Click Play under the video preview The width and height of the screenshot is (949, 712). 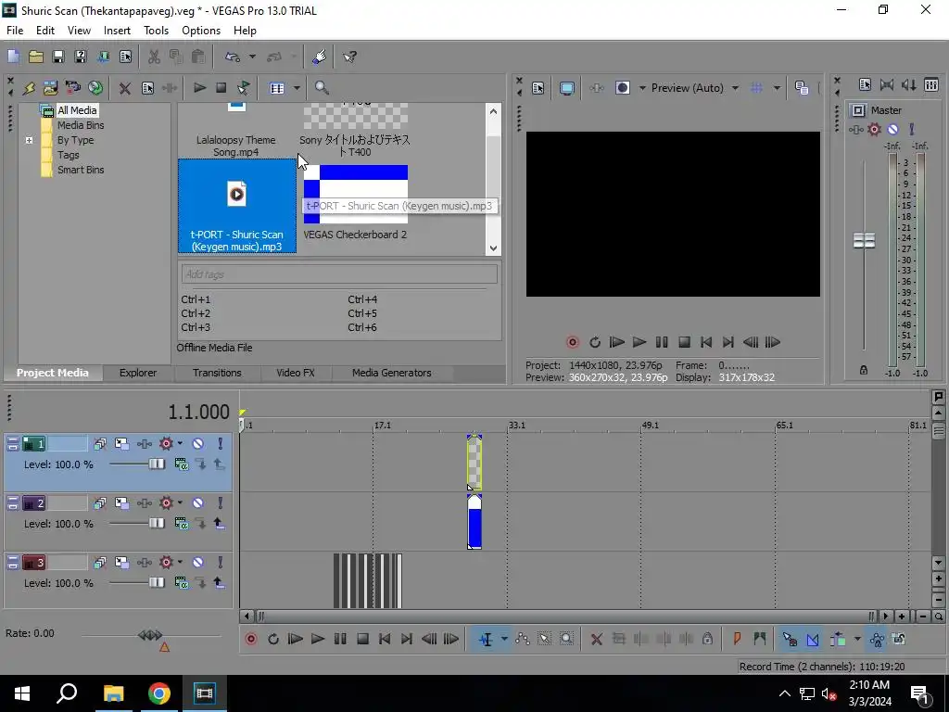639,342
